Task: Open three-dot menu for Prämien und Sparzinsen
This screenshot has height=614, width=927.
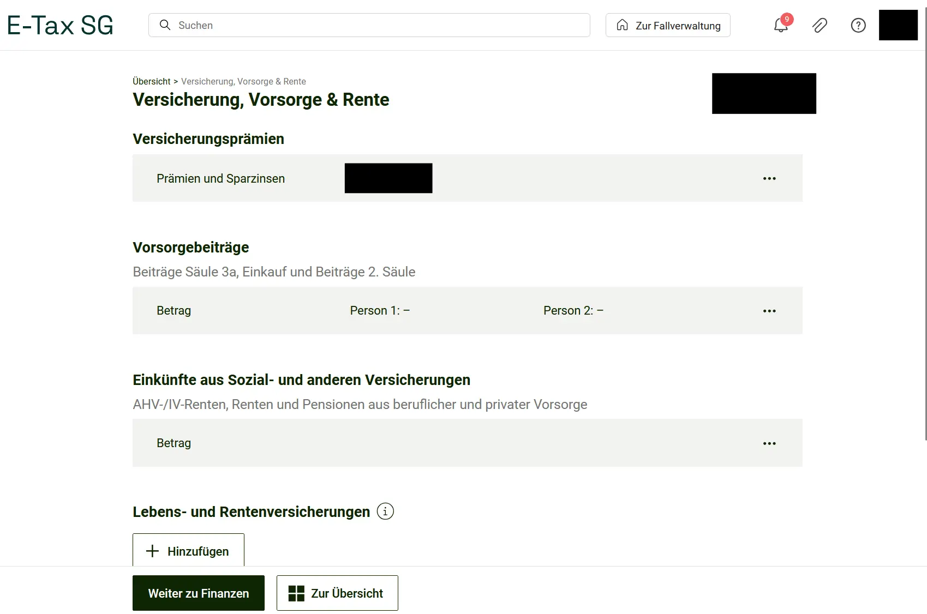Action: click(x=769, y=179)
